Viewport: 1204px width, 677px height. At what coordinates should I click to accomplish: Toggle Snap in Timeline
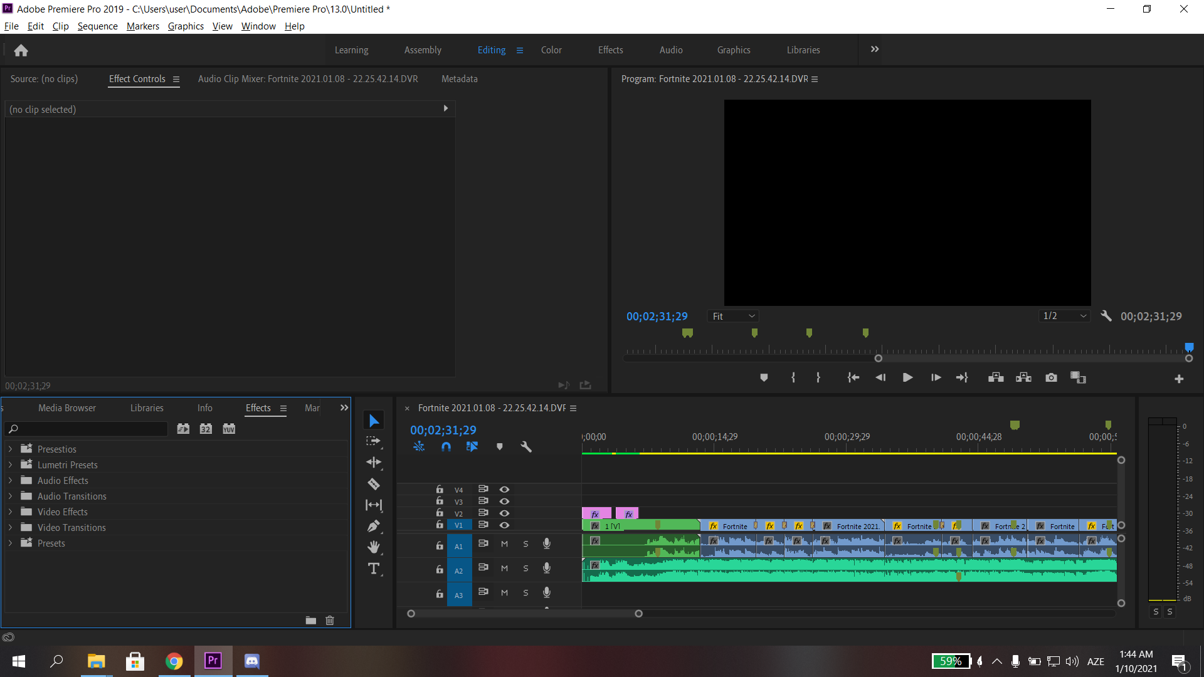[446, 447]
